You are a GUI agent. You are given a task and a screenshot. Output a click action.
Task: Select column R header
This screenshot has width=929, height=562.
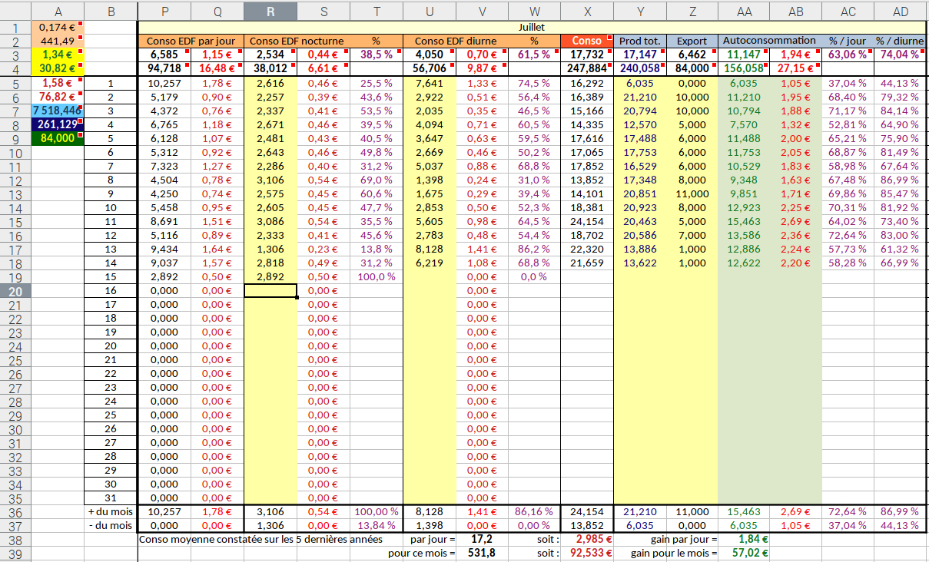point(270,12)
